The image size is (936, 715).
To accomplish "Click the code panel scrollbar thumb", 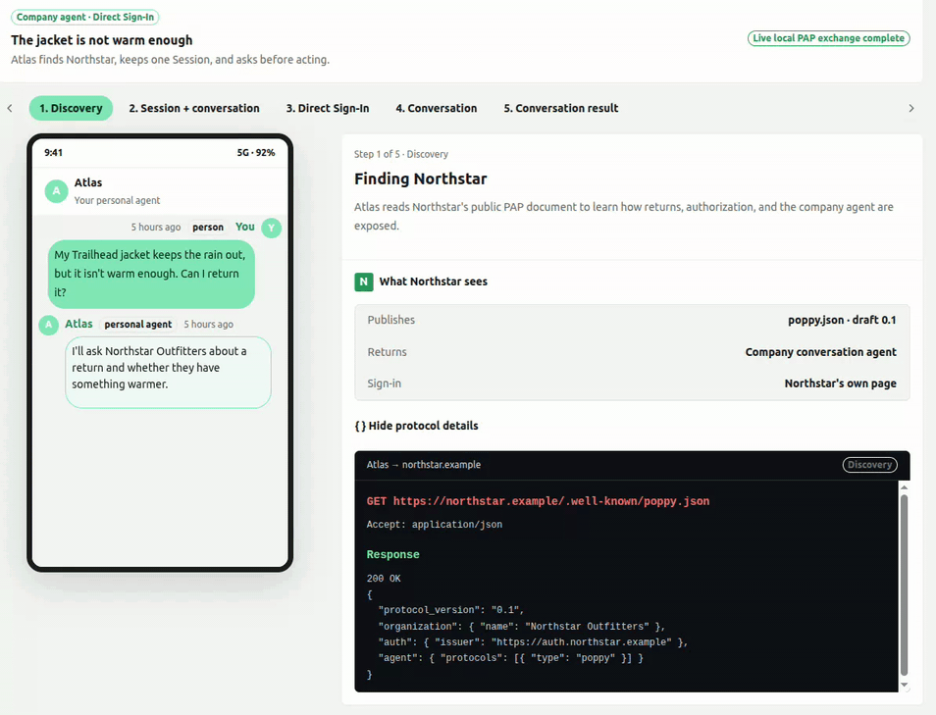I will 904,585.
